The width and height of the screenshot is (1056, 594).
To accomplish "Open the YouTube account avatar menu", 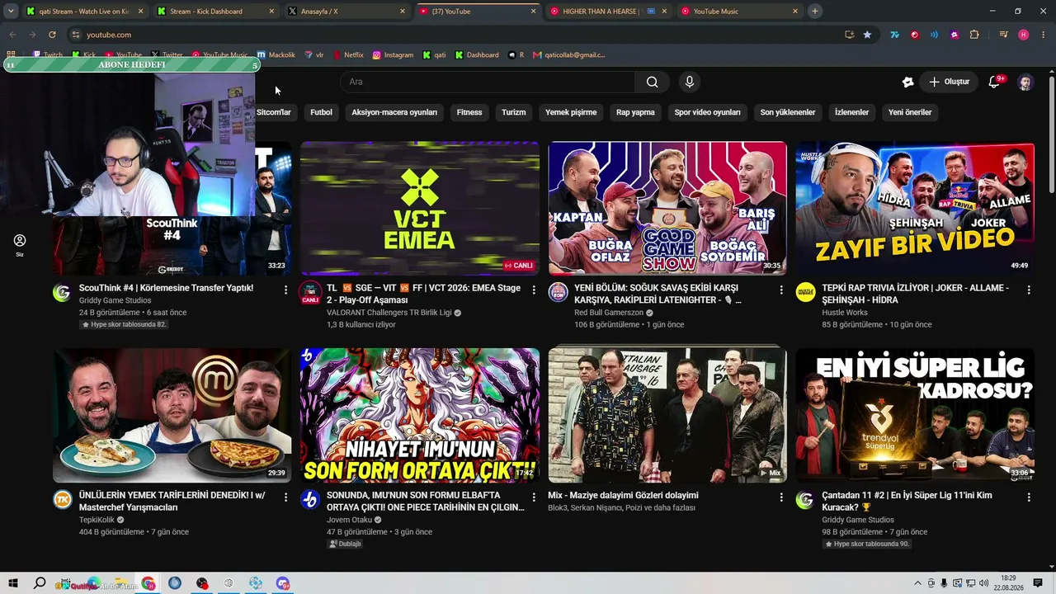I will pyautogui.click(x=1025, y=82).
